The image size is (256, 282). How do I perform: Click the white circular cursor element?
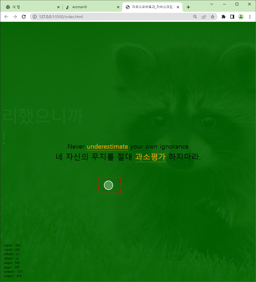click(x=109, y=185)
